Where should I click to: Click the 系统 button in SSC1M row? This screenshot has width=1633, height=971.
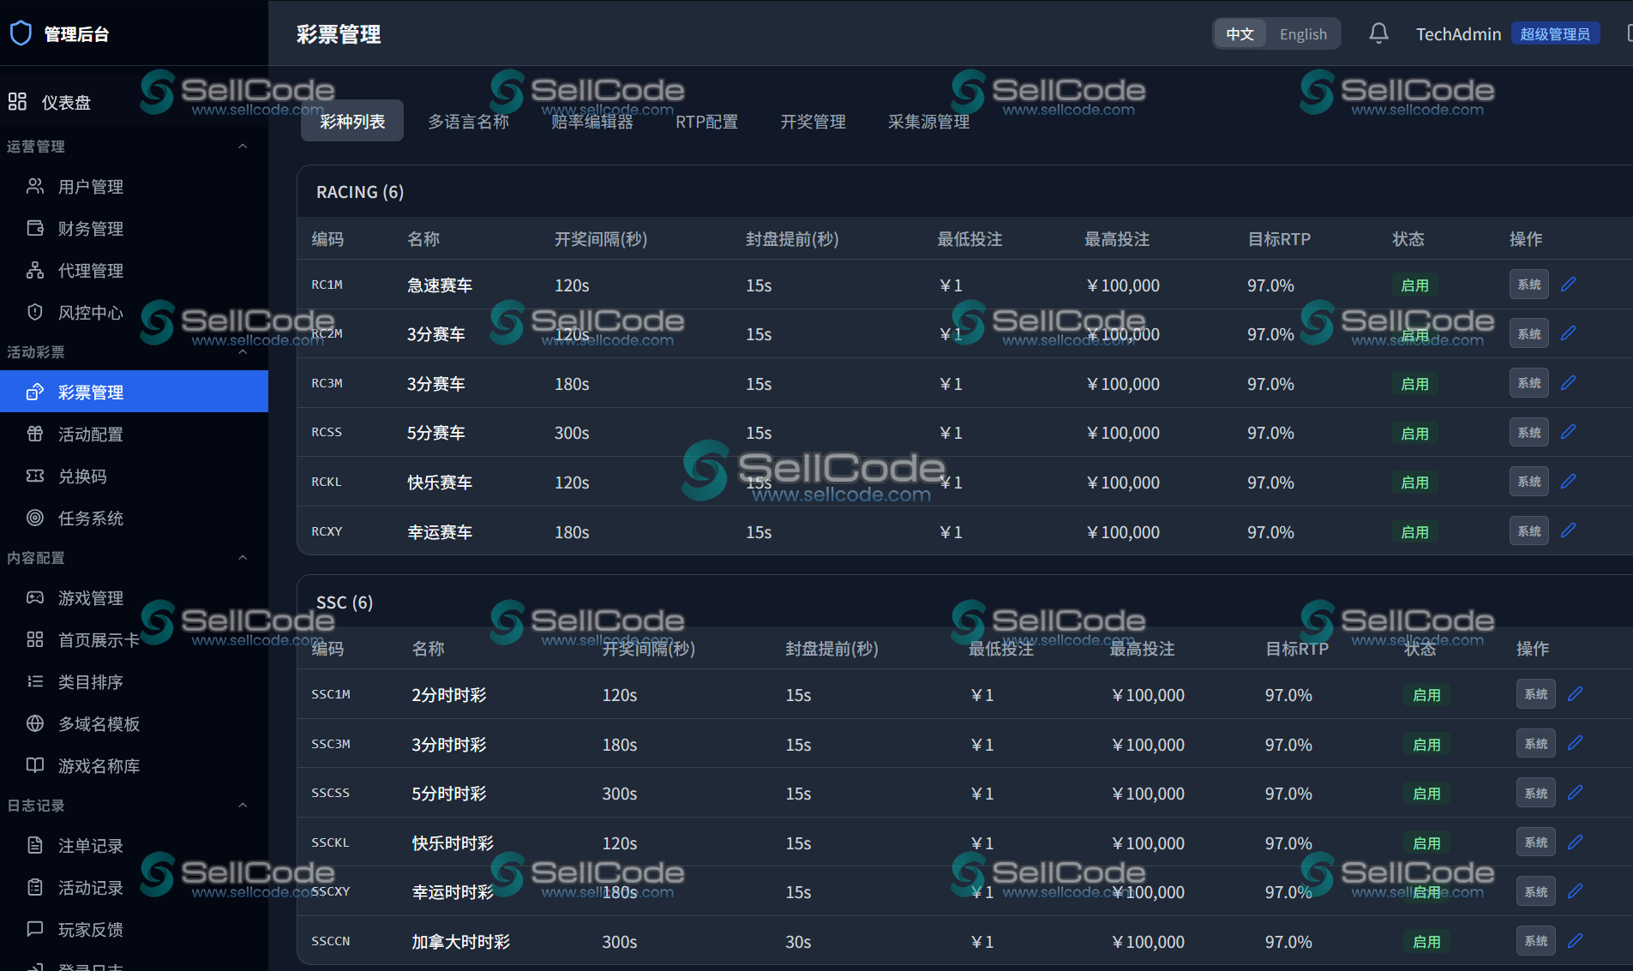(x=1536, y=694)
